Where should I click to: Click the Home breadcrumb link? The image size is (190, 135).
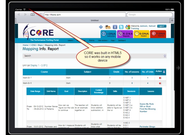click(x=25, y=45)
